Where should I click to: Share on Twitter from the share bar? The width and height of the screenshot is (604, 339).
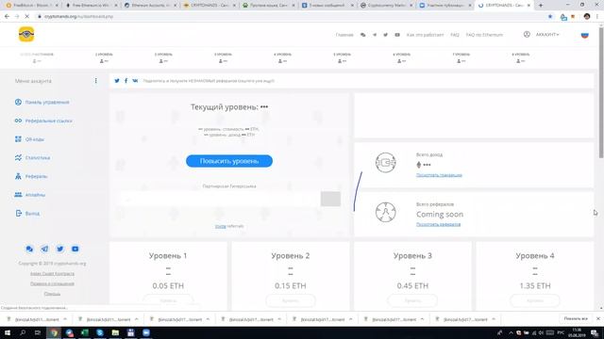117,81
